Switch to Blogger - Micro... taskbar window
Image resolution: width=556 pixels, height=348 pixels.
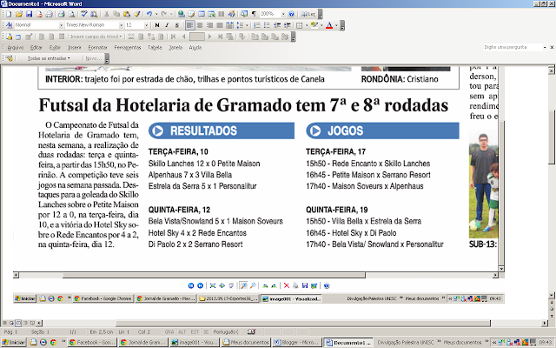tap(297, 342)
